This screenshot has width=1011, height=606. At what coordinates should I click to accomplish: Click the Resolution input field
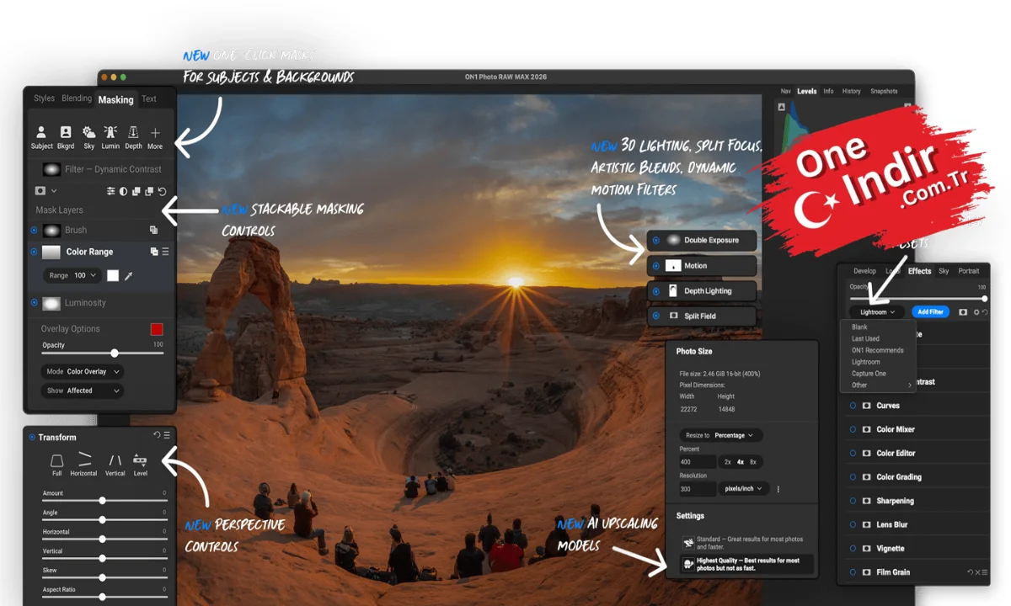[x=698, y=489]
